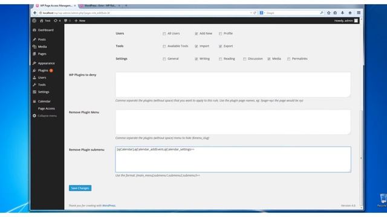Click the 'Remove Plugin submenu' field label
387x217 pixels.
click(x=86, y=149)
